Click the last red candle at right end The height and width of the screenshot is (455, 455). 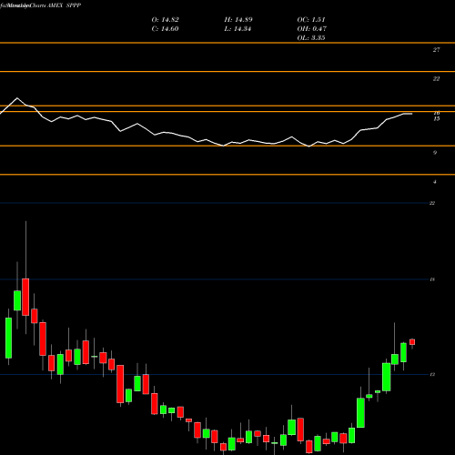click(412, 342)
